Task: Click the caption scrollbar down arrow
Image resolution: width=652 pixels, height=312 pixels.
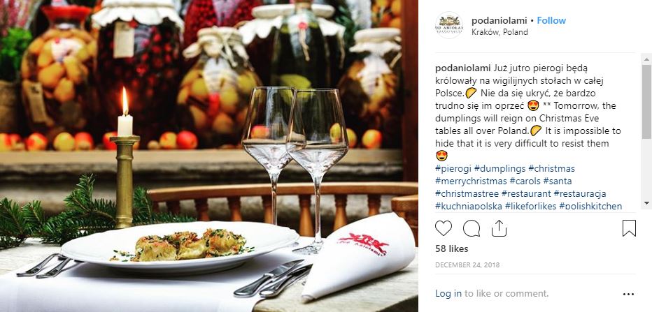Action: (646, 203)
